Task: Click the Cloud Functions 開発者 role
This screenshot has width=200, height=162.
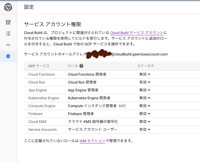Action: [87, 74]
